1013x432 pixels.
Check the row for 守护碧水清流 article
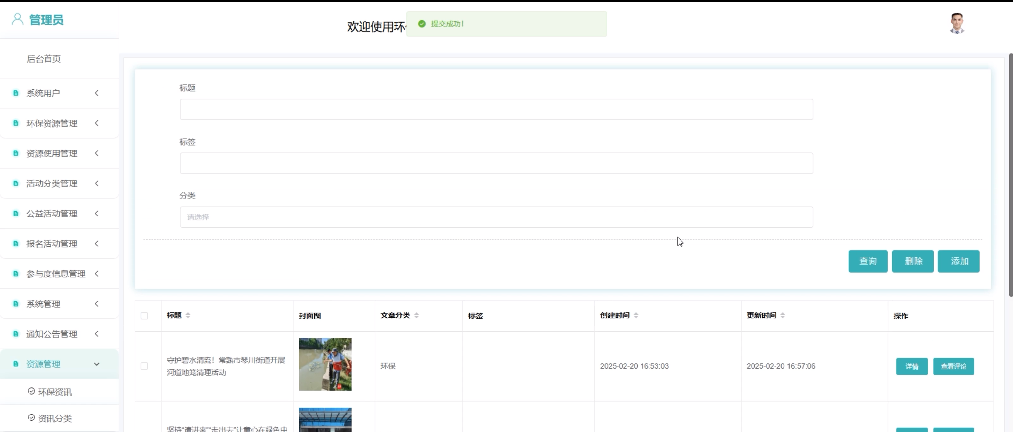[144, 366]
